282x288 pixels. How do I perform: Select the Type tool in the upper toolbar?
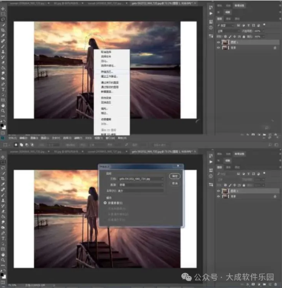tap(3, 89)
